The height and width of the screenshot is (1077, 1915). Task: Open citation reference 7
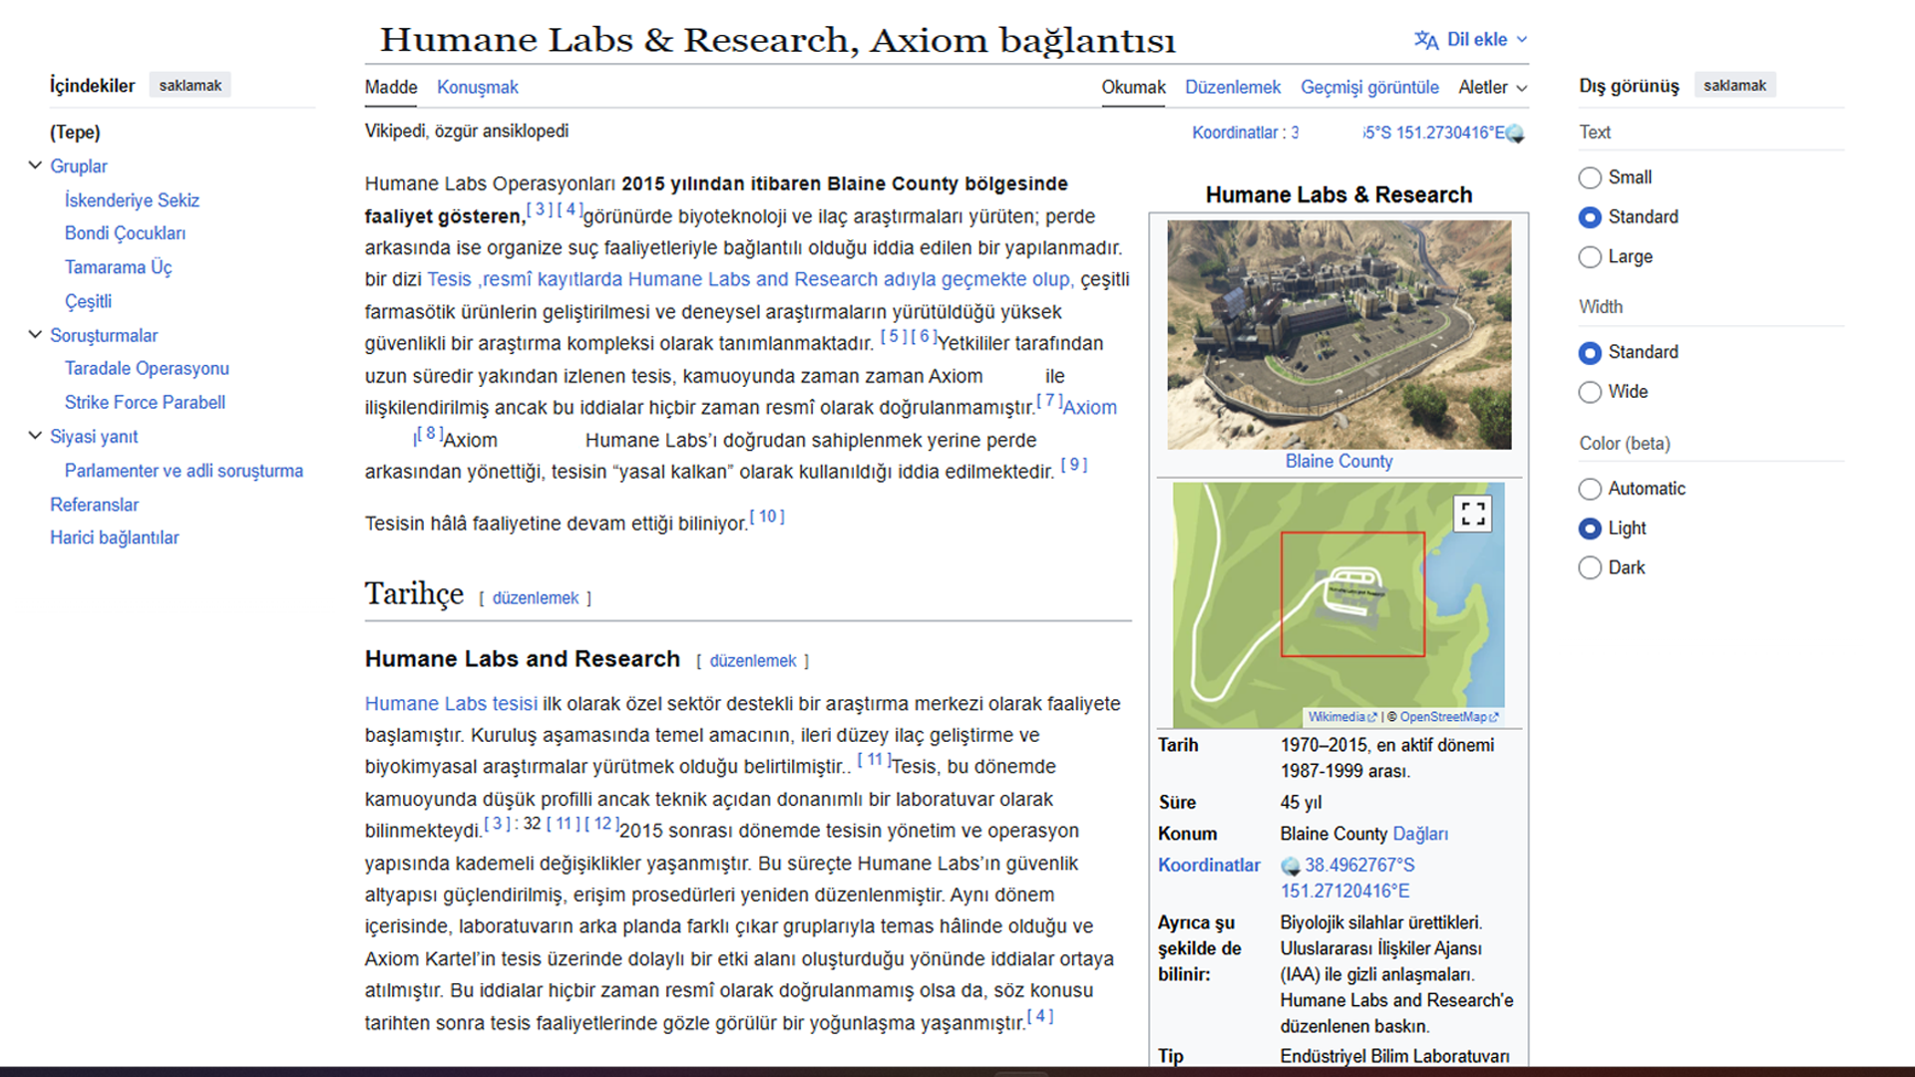[x=1049, y=401]
